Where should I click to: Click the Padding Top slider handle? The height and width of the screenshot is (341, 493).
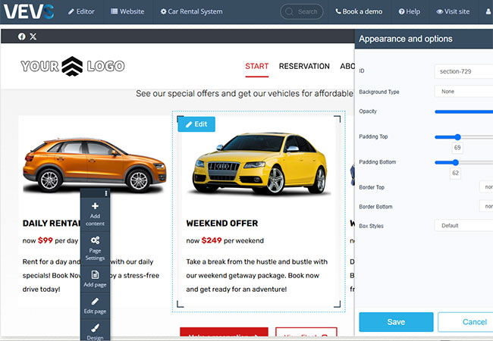click(x=458, y=137)
